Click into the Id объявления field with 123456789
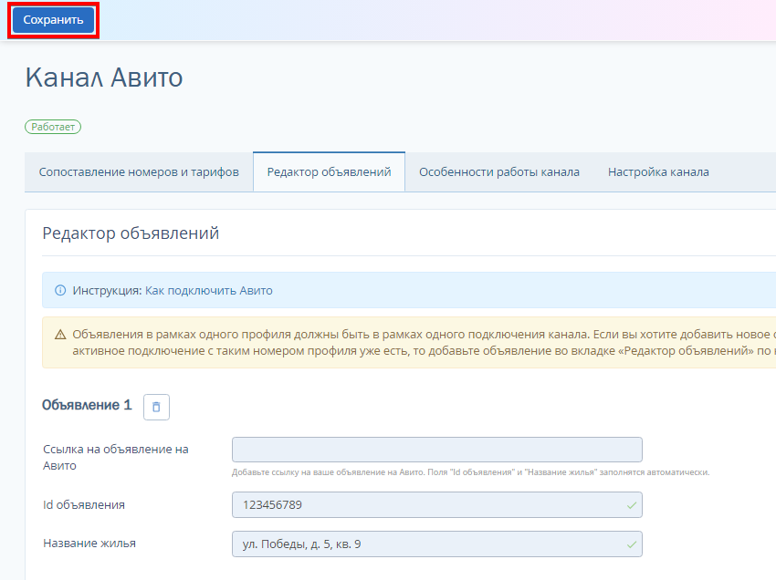 pyautogui.click(x=437, y=505)
